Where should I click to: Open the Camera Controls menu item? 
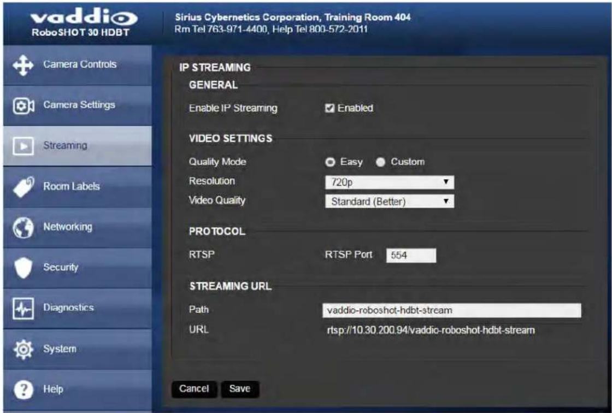tap(77, 65)
